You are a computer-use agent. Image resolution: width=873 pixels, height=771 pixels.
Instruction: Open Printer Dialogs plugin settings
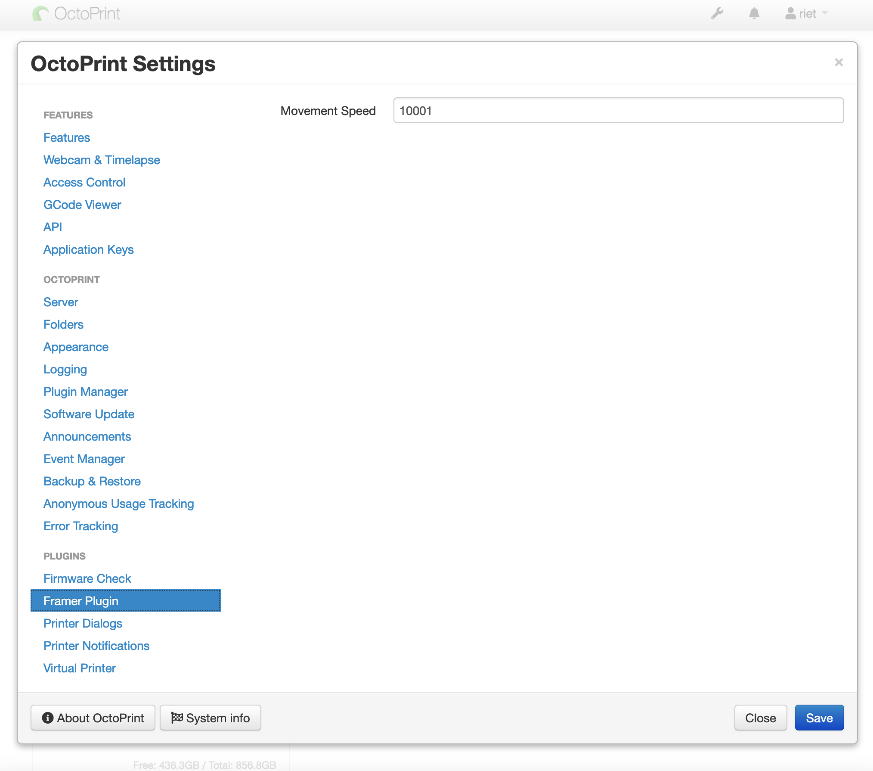click(x=83, y=623)
